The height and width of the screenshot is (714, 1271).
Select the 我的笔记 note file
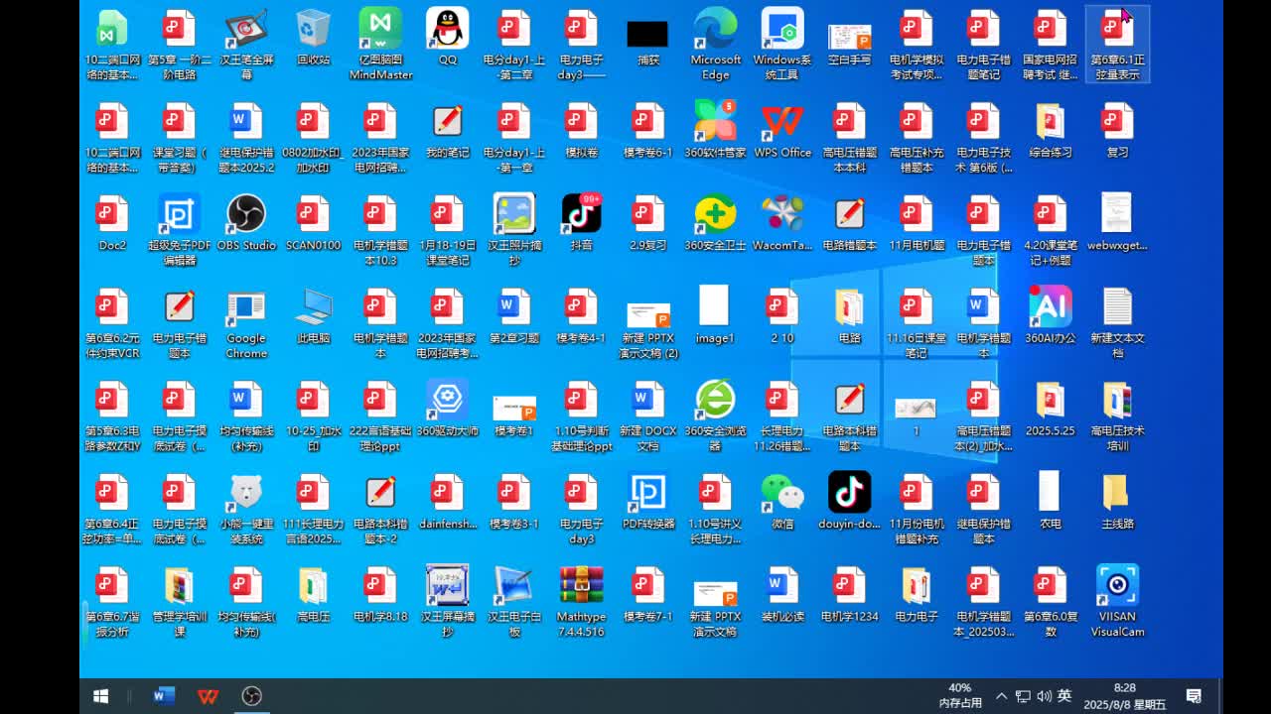448,130
